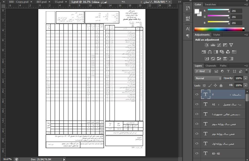This screenshot has width=249, height=161.
Task: Switch to the 55.psd document tab
Action: point(59,2)
